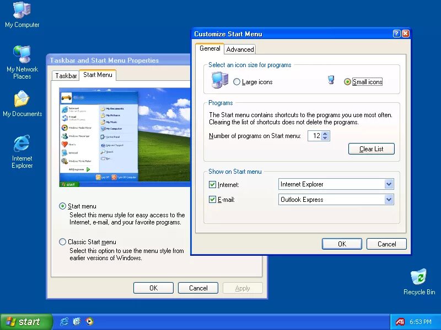Toggle the Internet checkbox off
The width and height of the screenshot is (441, 330).
[212, 184]
